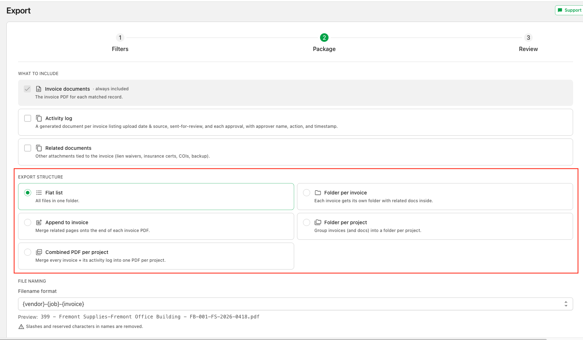Toggle the always-included Invoice documents checkbox
The image size is (583, 340).
[x=27, y=89]
